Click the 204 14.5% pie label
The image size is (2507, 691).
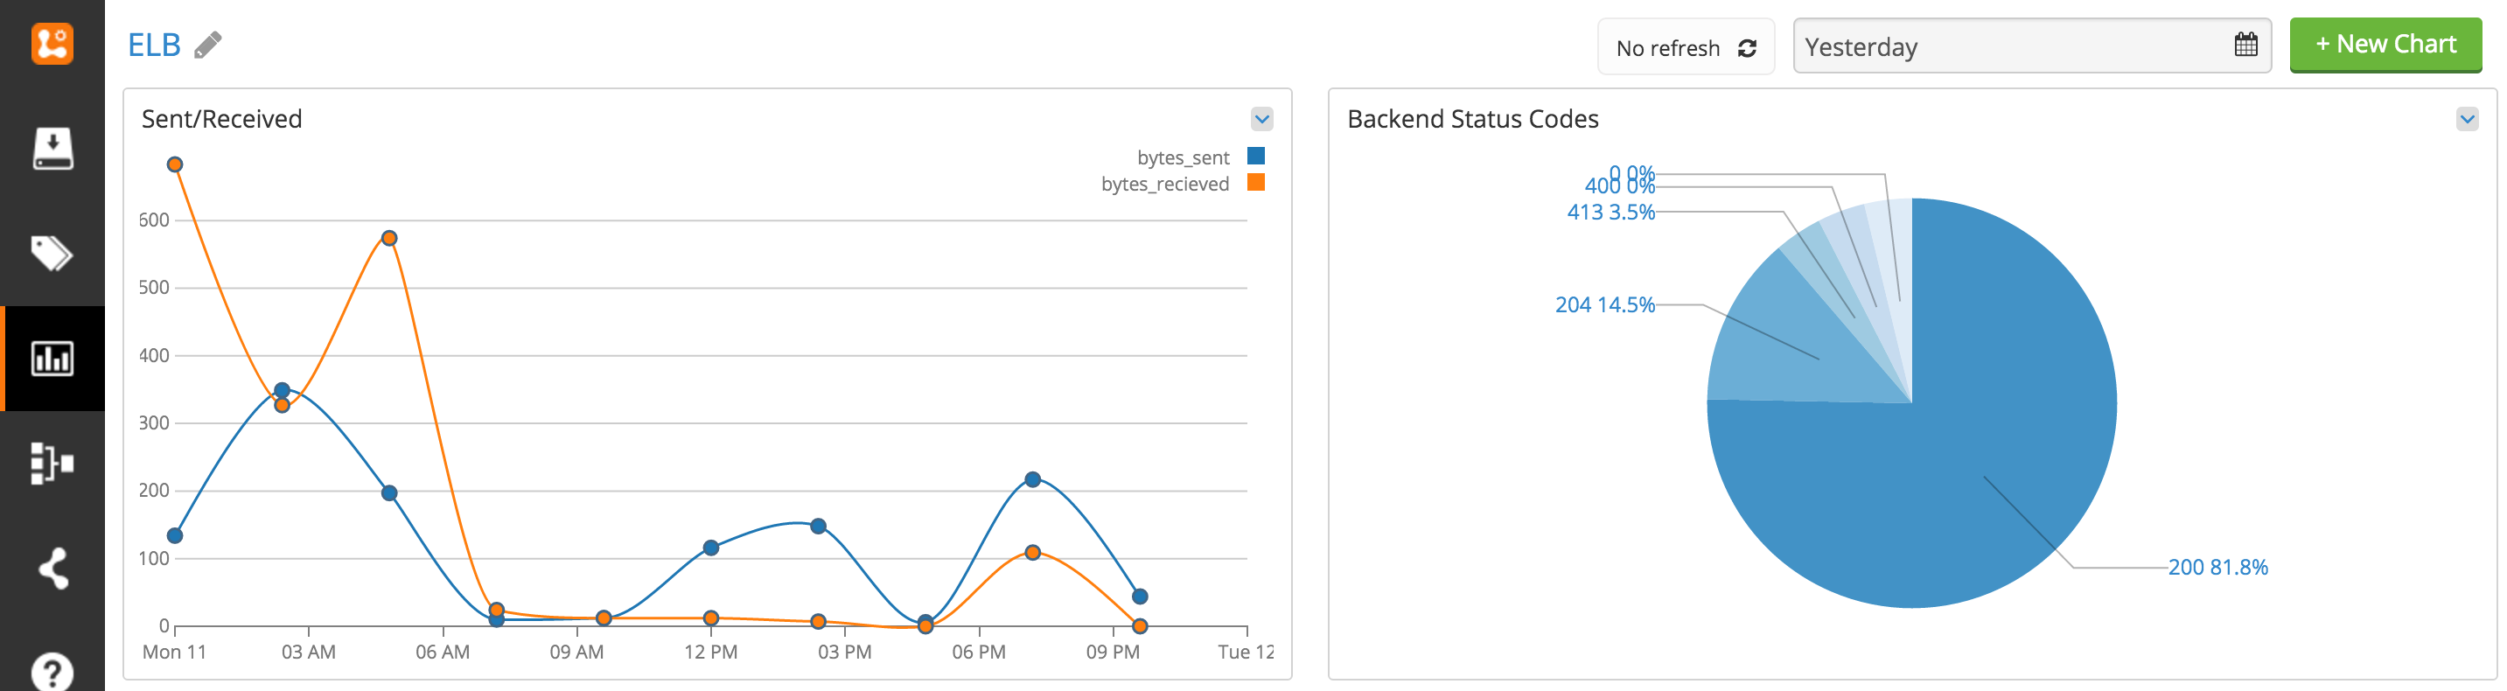coord(1604,304)
